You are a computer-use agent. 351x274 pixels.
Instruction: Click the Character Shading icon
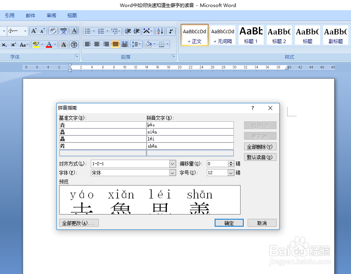(63, 45)
